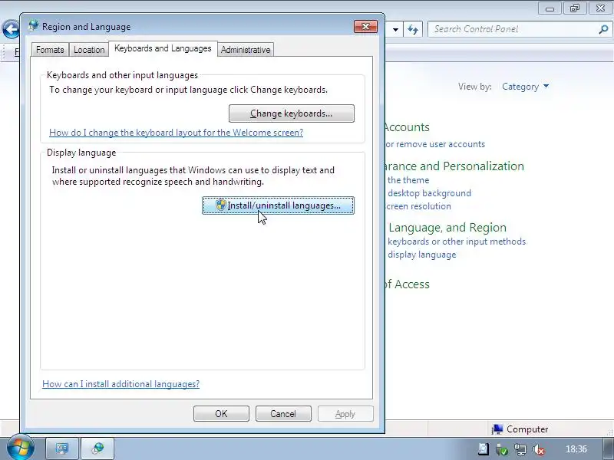The image size is (614, 460).
Task: Click the Install/uninstall languages button
Action: 278,205
